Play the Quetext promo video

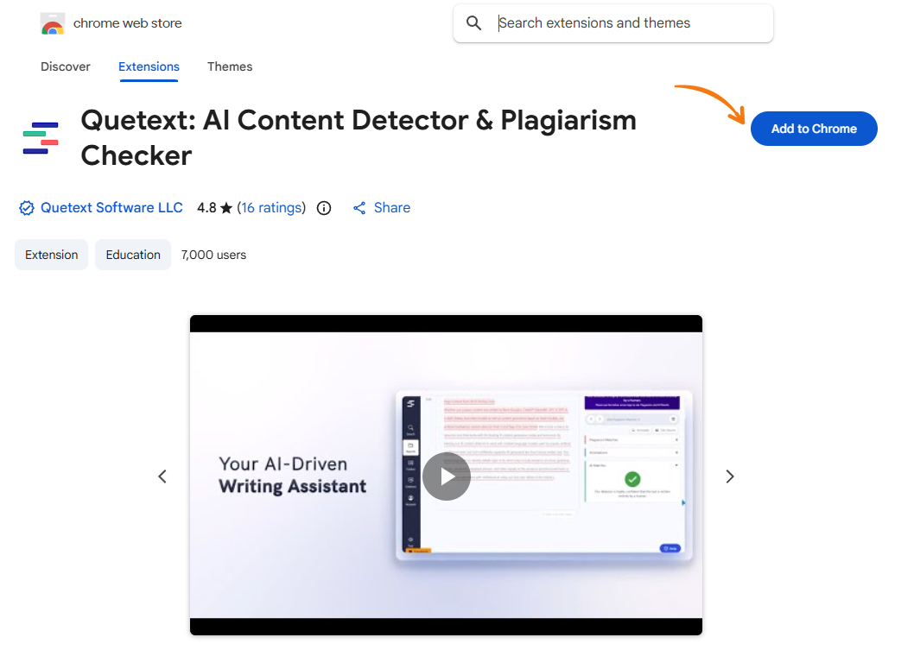(447, 476)
